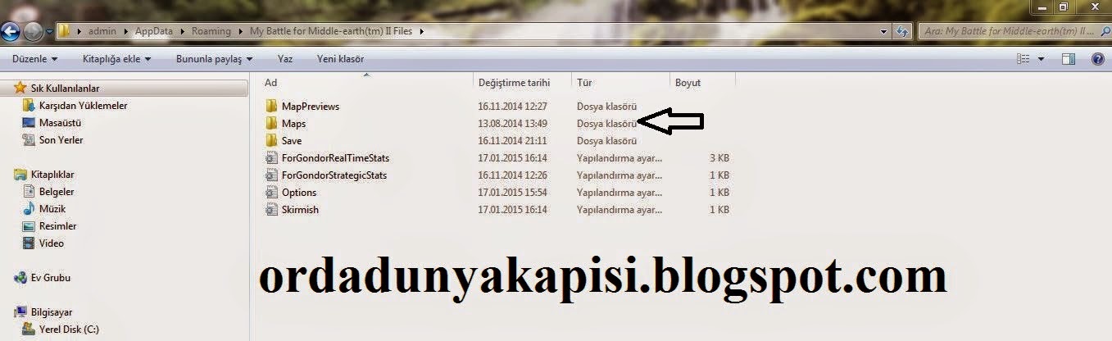The width and height of the screenshot is (1112, 341).
Task: Sort by the Ad column header
Action: 270,83
